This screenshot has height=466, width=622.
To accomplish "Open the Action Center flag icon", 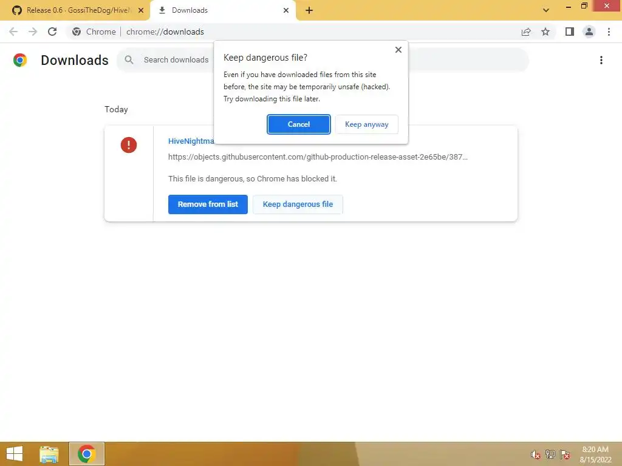I will tap(565, 454).
